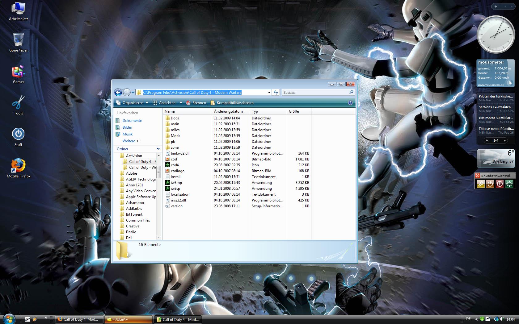
Task: Click the refresh button beside address bar
Action: click(276, 92)
